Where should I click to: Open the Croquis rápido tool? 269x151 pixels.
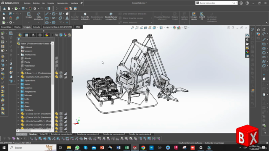click(194, 16)
